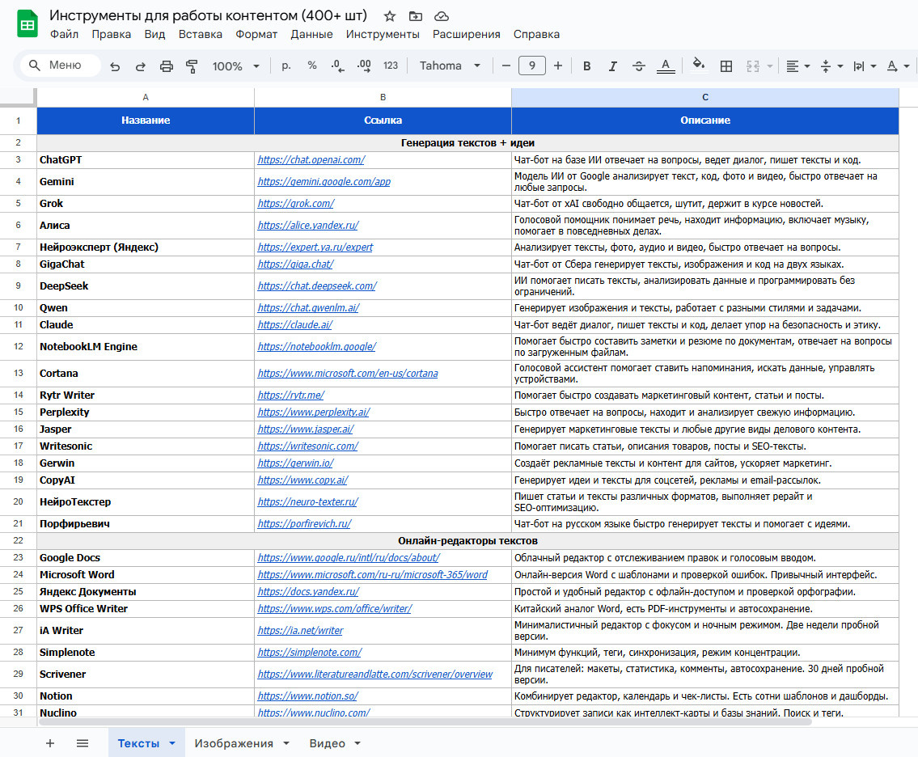Viewport: 918px width, 757px height.
Task: Check cloud save status icon
Action: 442,16
